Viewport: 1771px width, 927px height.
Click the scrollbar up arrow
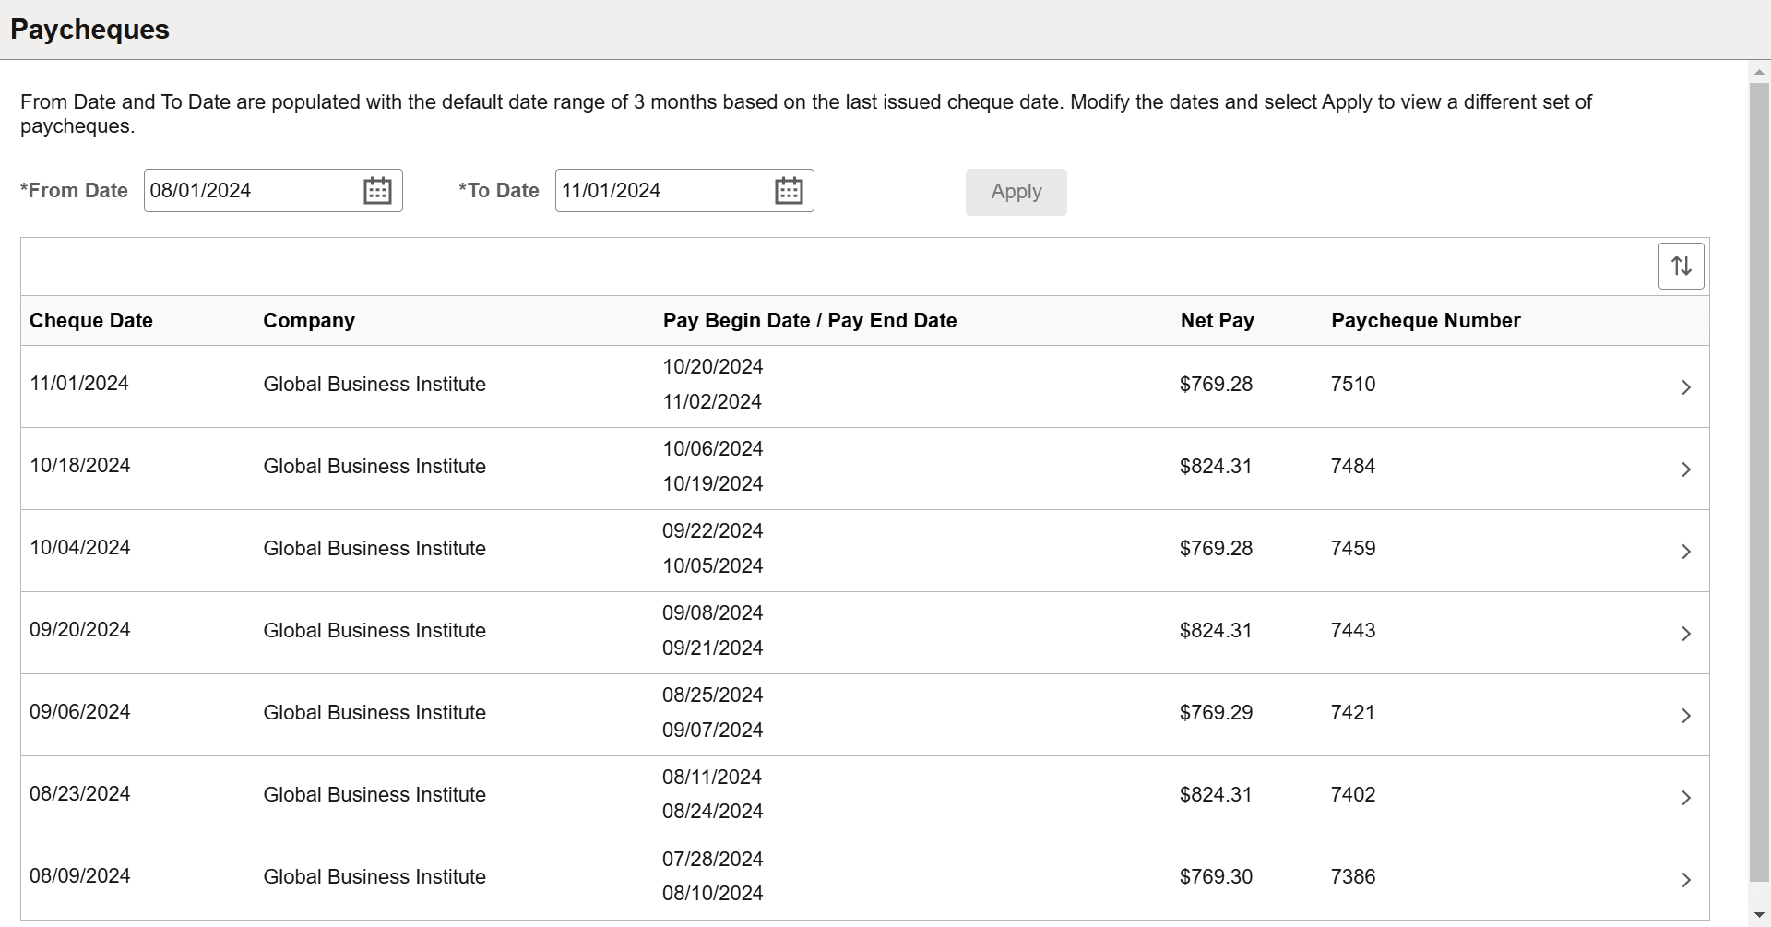(1759, 72)
